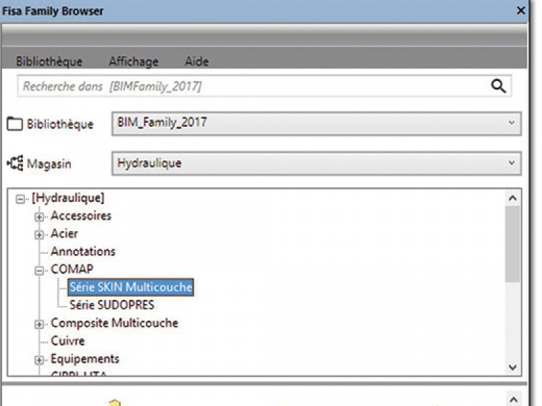Select the Accessoires tree item

(81, 216)
